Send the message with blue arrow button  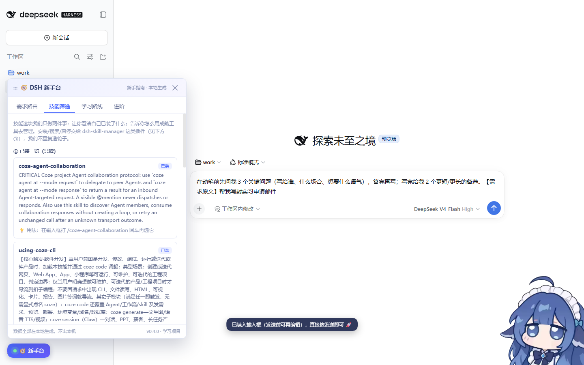coord(494,208)
